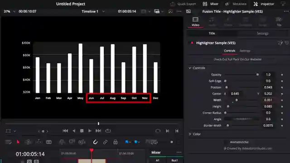The height and width of the screenshot is (163, 290).
Task: Click the Play forward button
Action: [x=90, y=131]
